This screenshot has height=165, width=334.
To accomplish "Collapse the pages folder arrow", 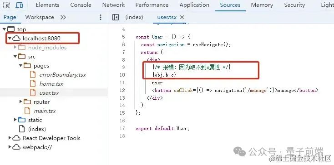I will click(20, 66).
